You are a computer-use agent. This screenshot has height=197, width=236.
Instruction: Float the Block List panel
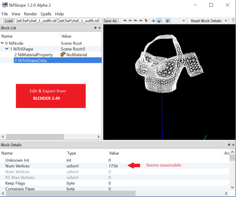point(95,28)
